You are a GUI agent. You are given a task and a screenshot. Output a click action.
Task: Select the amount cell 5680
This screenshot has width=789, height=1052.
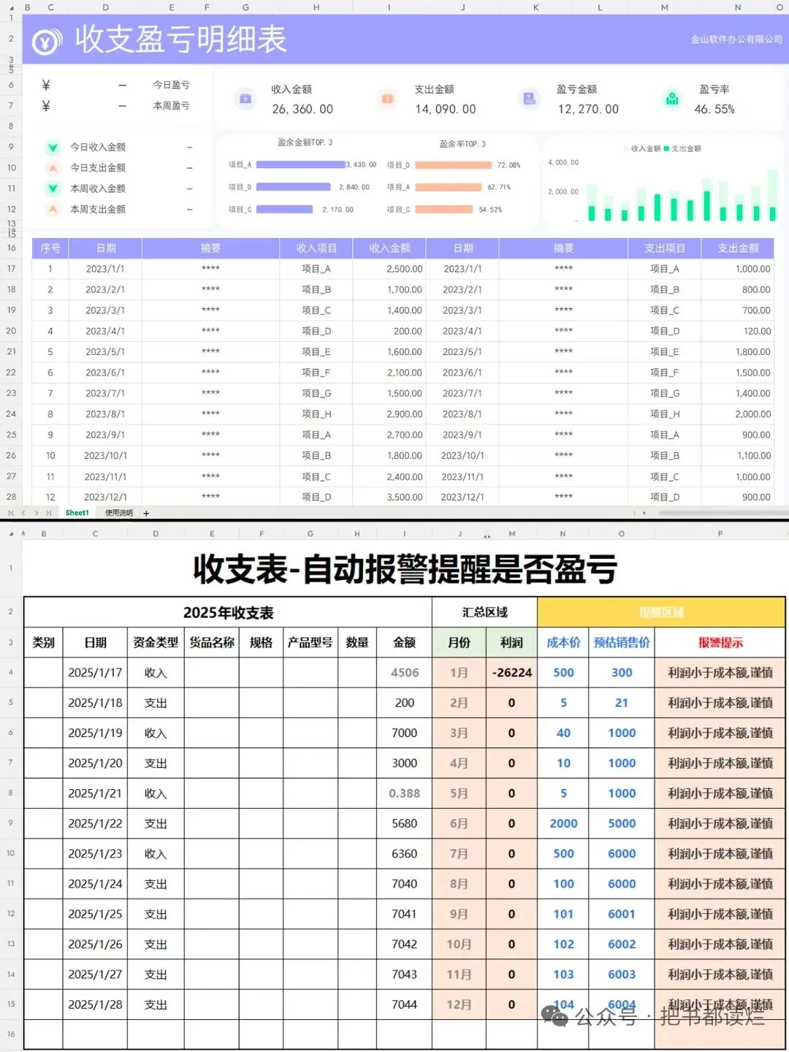click(404, 823)
